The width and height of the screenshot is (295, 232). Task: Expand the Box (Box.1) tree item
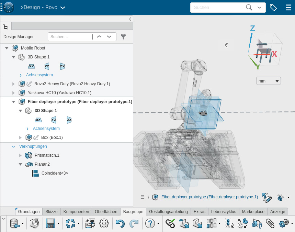(x=20, y=137)
